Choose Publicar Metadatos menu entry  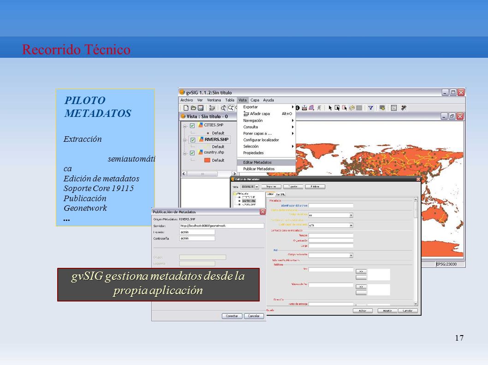coord(266,169)
